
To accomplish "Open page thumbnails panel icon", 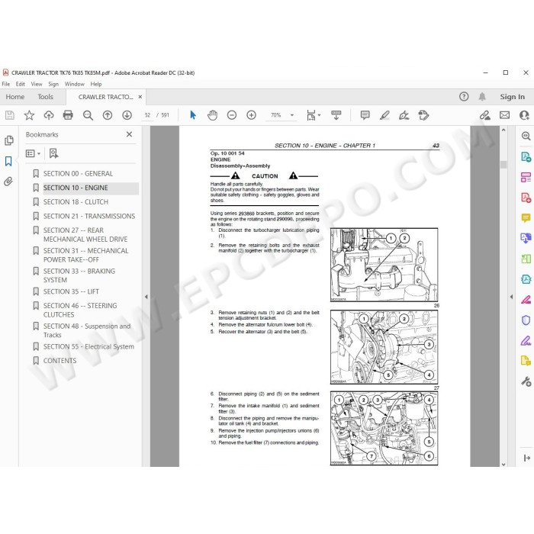I will 9,140.
